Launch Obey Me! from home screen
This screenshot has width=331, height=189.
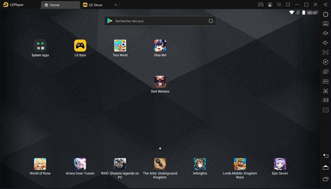coord(160,46)
